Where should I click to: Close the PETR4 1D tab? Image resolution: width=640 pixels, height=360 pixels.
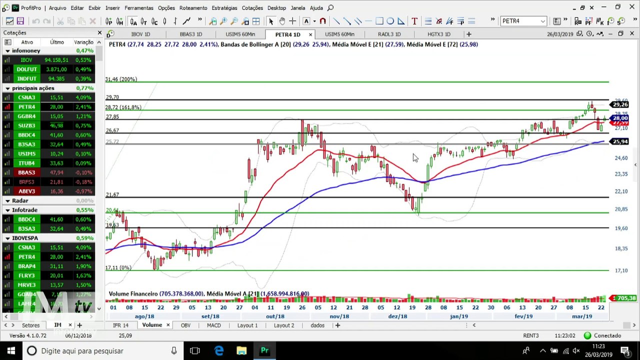point(310,34)
